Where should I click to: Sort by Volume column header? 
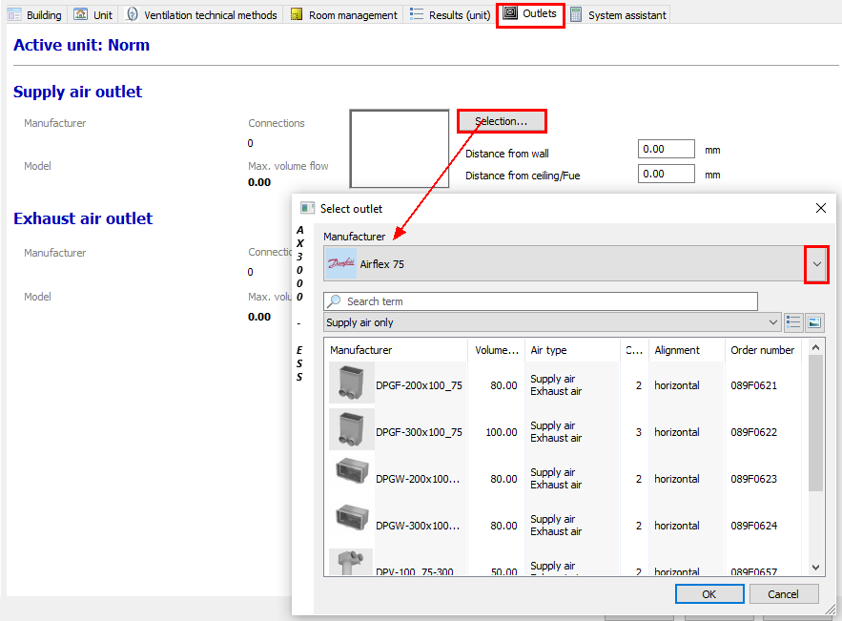point(496,350)
